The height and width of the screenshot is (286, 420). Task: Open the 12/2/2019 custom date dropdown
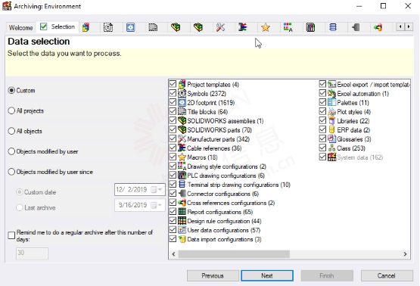pyautogui.click(x=160, y=190)
